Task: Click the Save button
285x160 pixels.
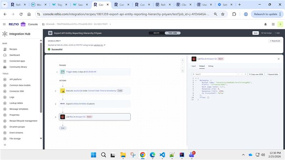Action: click(x=255, y=33)
